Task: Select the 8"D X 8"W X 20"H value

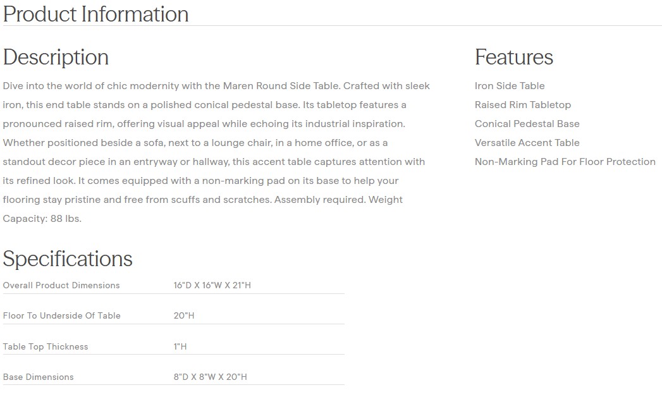Action: (210, 377)
